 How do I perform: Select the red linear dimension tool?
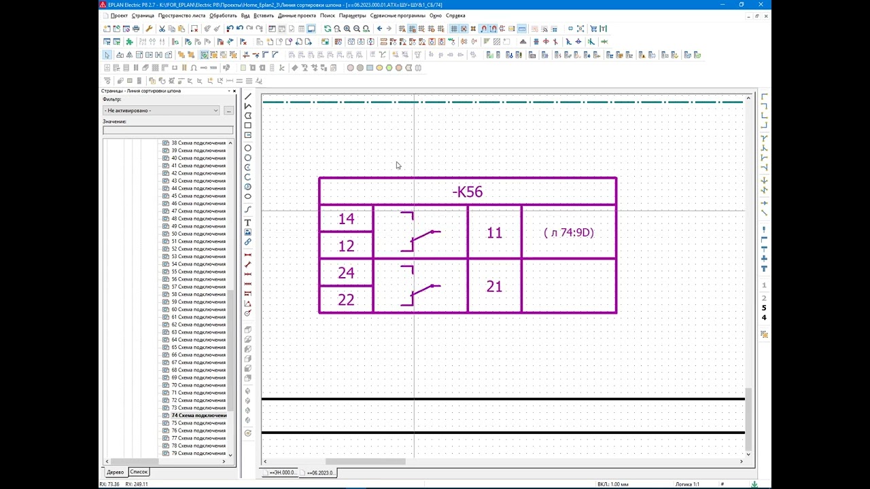[x=248, y=255]
